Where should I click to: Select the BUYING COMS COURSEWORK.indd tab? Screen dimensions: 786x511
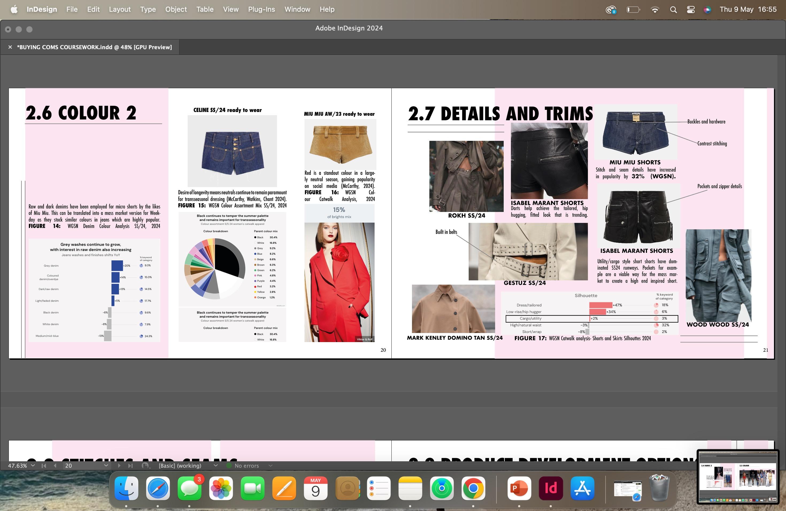click(94, 47)
